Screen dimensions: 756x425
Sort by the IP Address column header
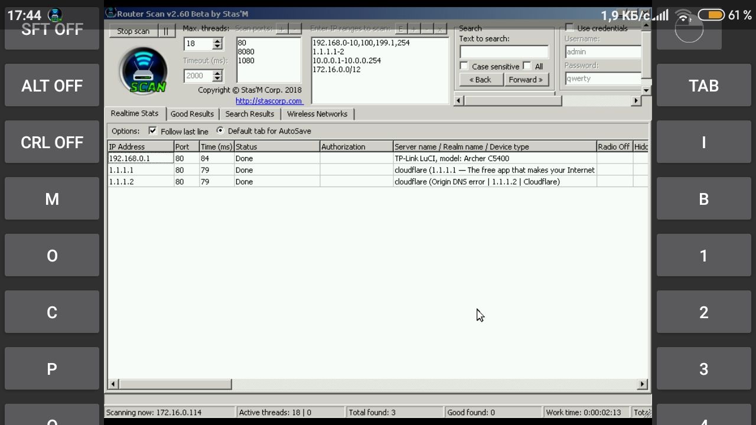[x=141, y=146]
